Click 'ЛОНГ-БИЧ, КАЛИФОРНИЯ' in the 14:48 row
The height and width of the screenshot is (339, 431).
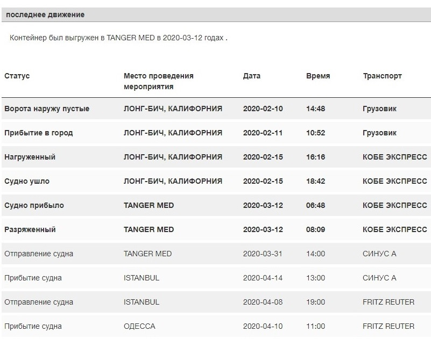173,109
